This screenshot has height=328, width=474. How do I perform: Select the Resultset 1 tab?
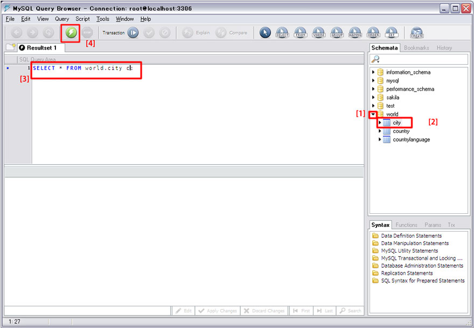click(x=41, y=48)
